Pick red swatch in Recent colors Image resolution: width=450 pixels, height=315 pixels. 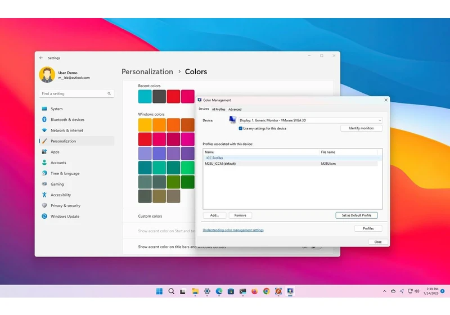(173, 96)
